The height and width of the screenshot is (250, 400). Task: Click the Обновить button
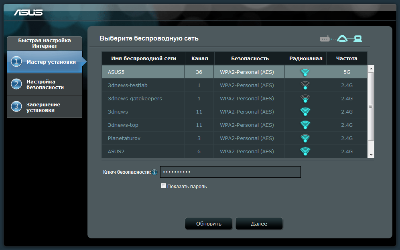click(209, 224)
